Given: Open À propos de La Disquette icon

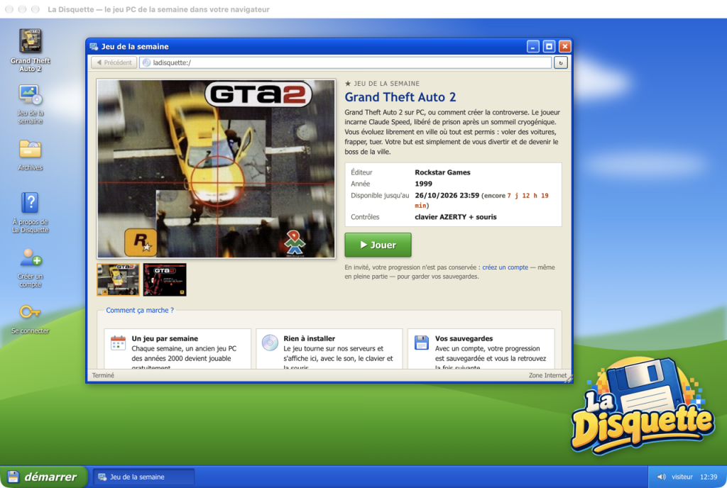Looking at the screenshot, I should point(30,213).
